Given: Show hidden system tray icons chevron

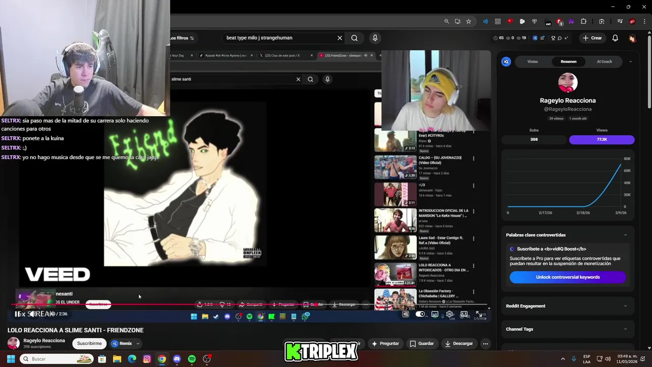Looking at the screenshot, I should coord(563,359).
